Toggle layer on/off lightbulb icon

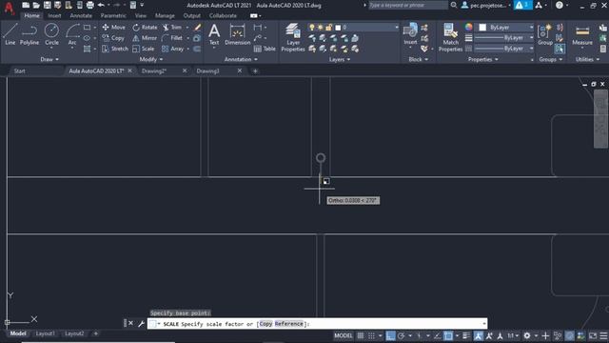click(x=311, y=28)
